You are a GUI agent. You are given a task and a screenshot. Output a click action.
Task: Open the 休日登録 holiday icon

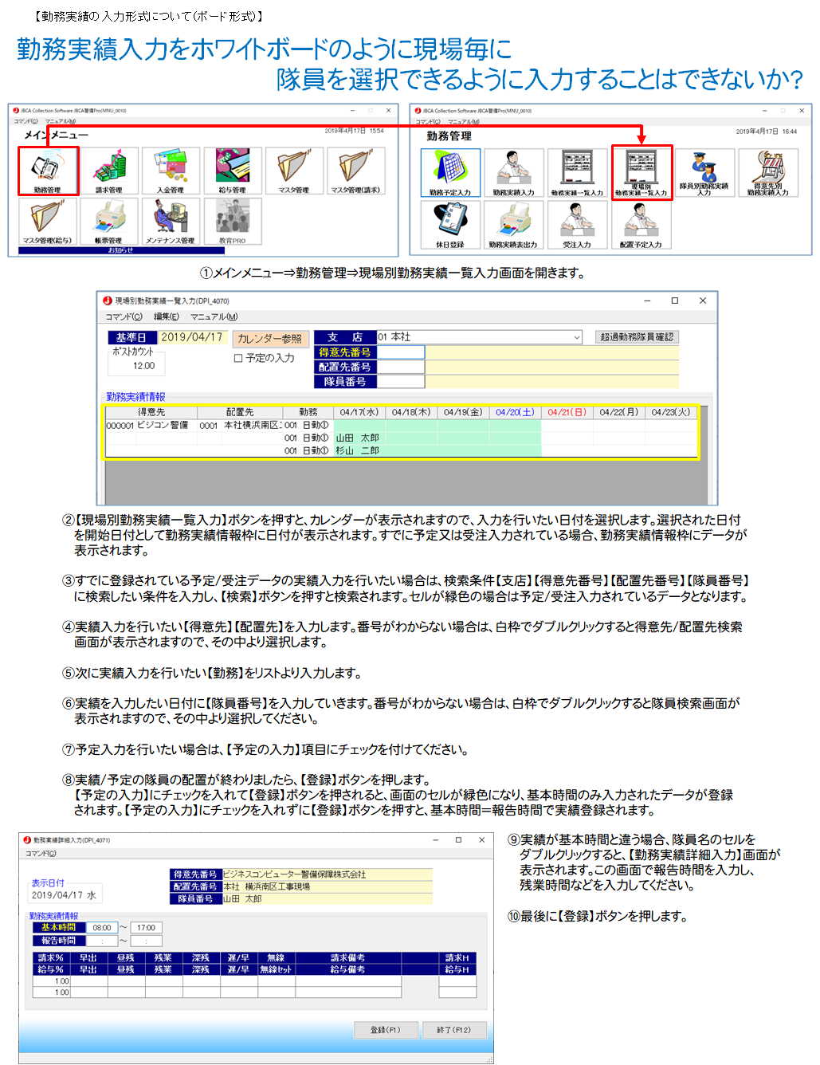point(450,224)
